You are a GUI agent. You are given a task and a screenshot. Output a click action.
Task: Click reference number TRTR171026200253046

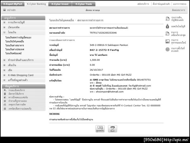click(103, 33)
